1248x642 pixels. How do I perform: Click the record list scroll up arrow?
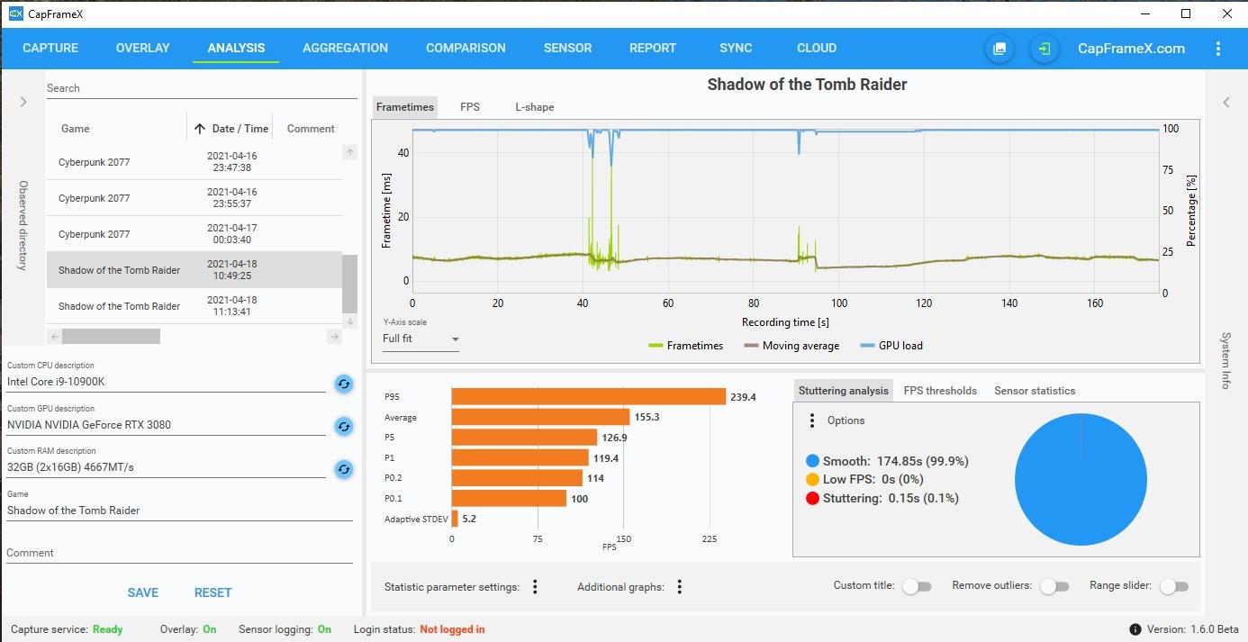(x=349, y=152)
